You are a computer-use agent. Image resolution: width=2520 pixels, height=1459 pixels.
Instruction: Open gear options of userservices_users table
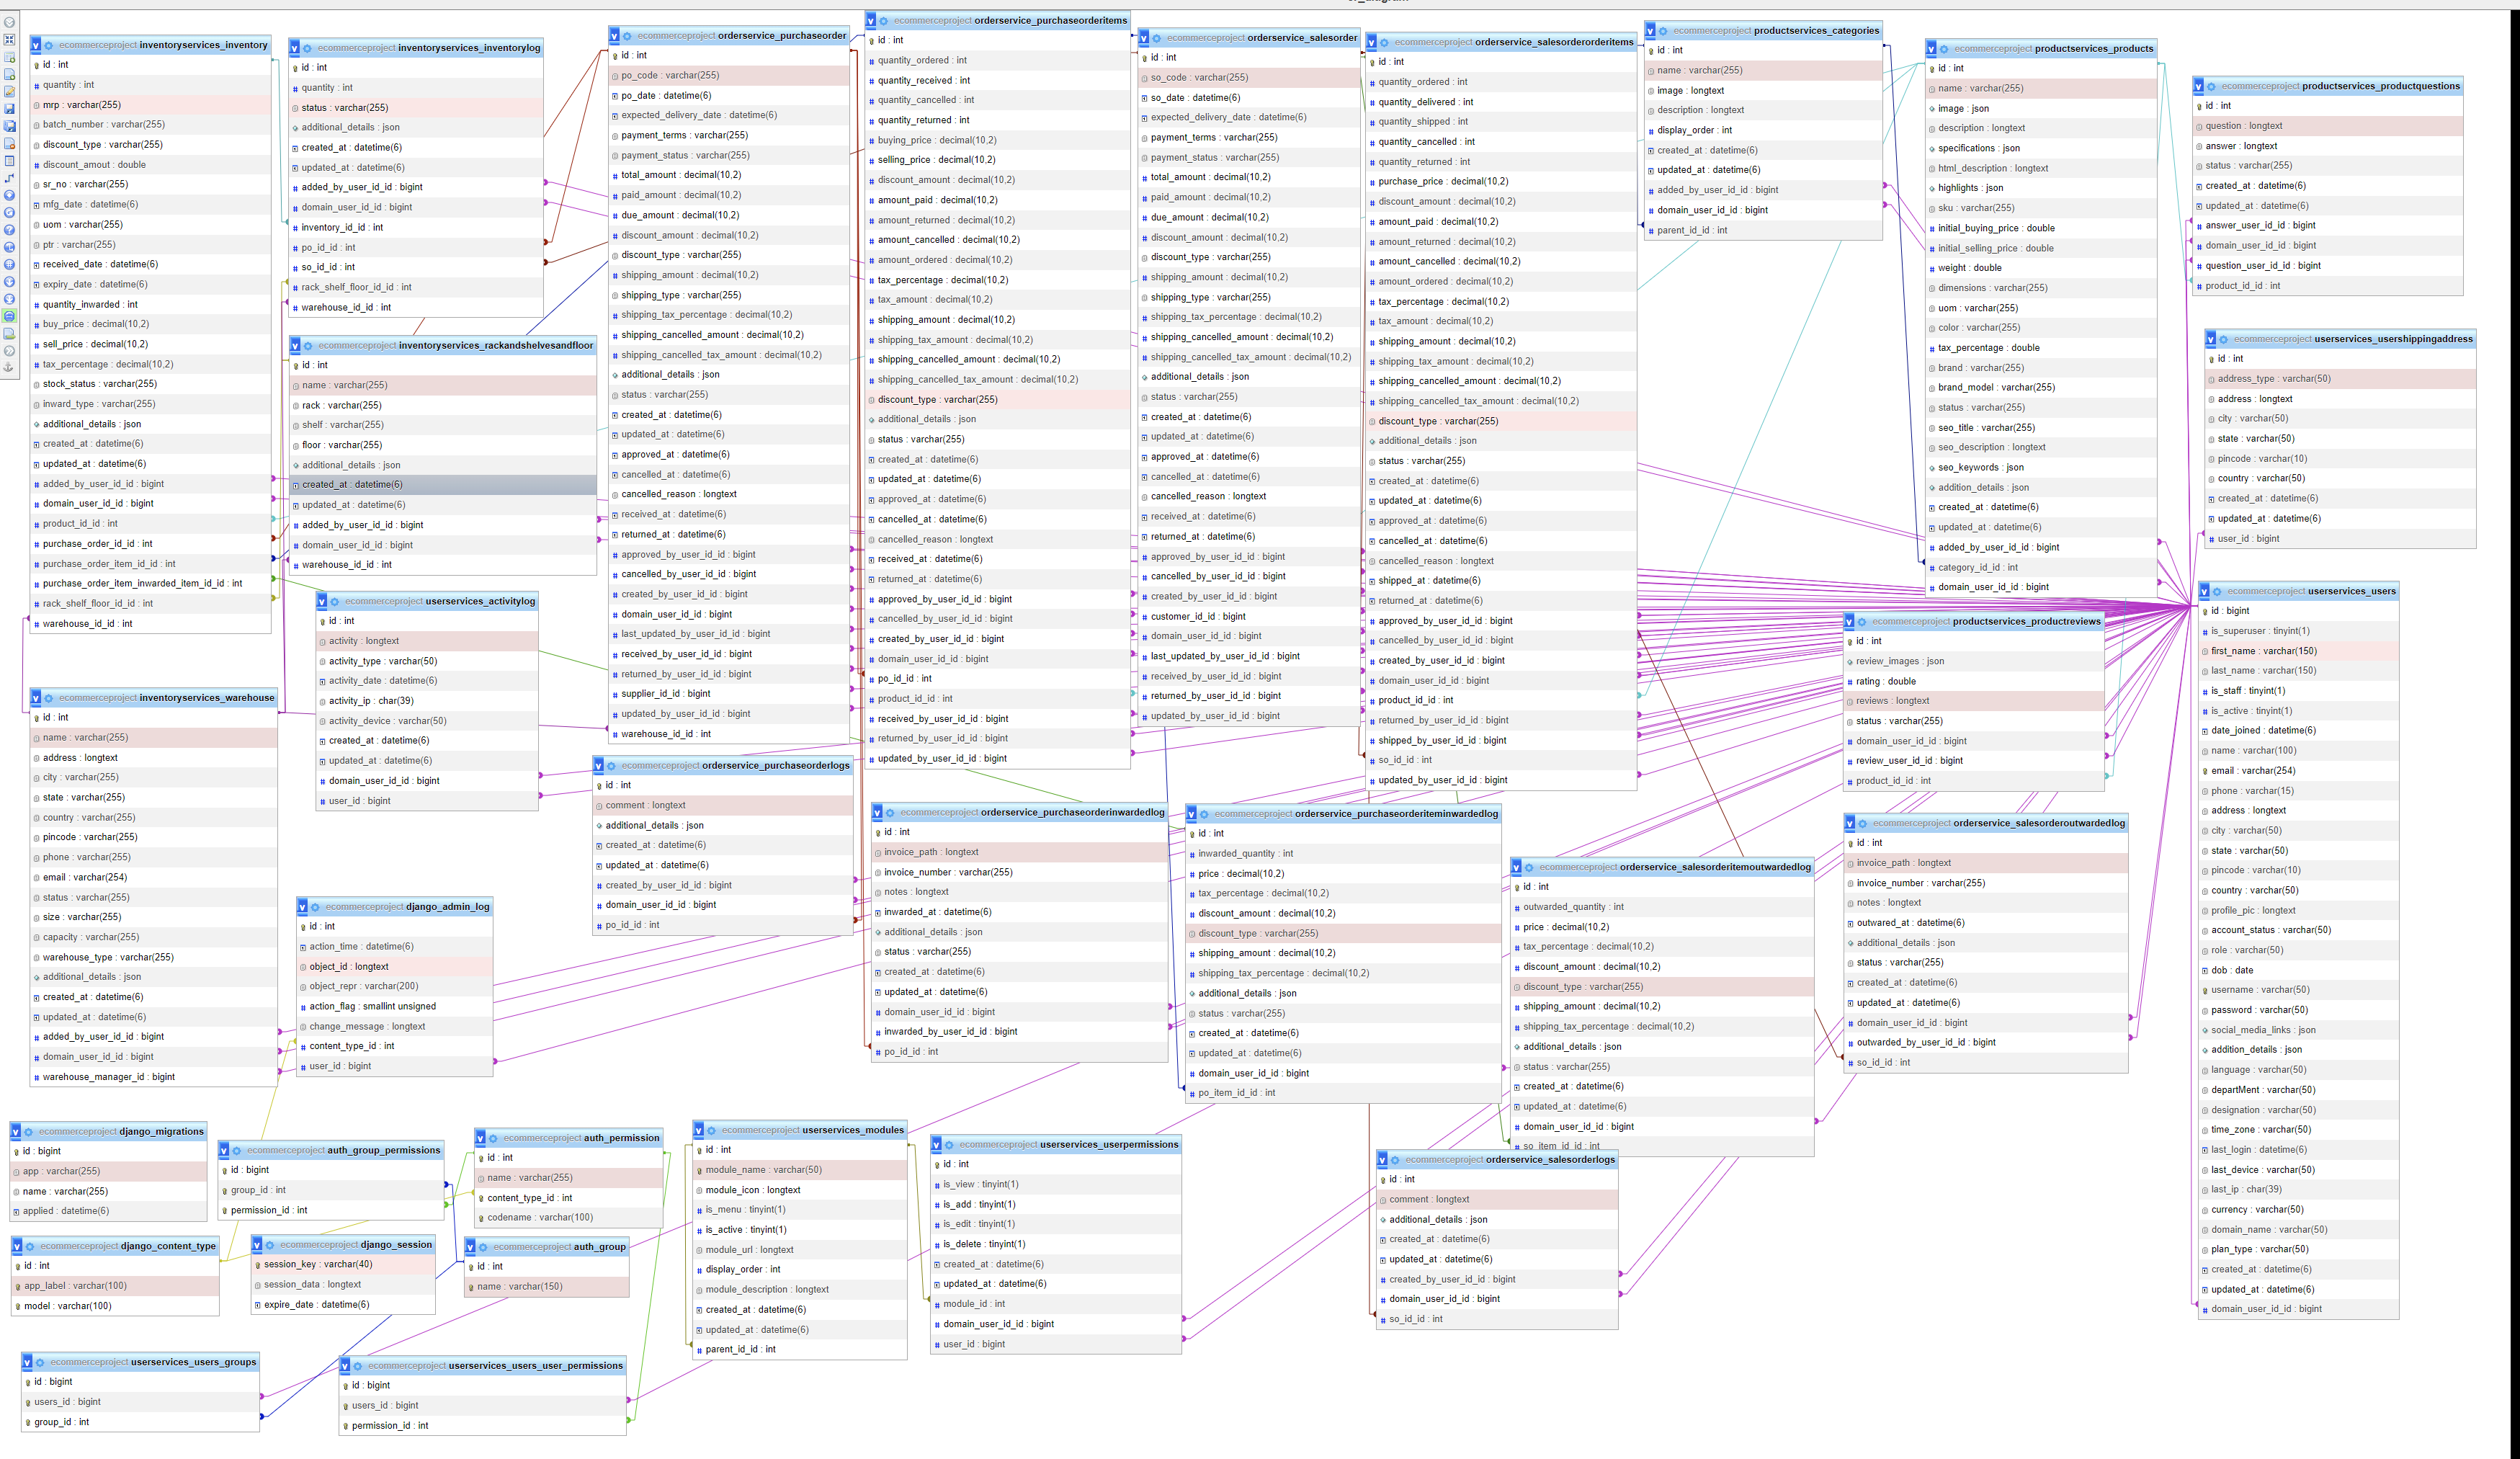pos(2217,592)
